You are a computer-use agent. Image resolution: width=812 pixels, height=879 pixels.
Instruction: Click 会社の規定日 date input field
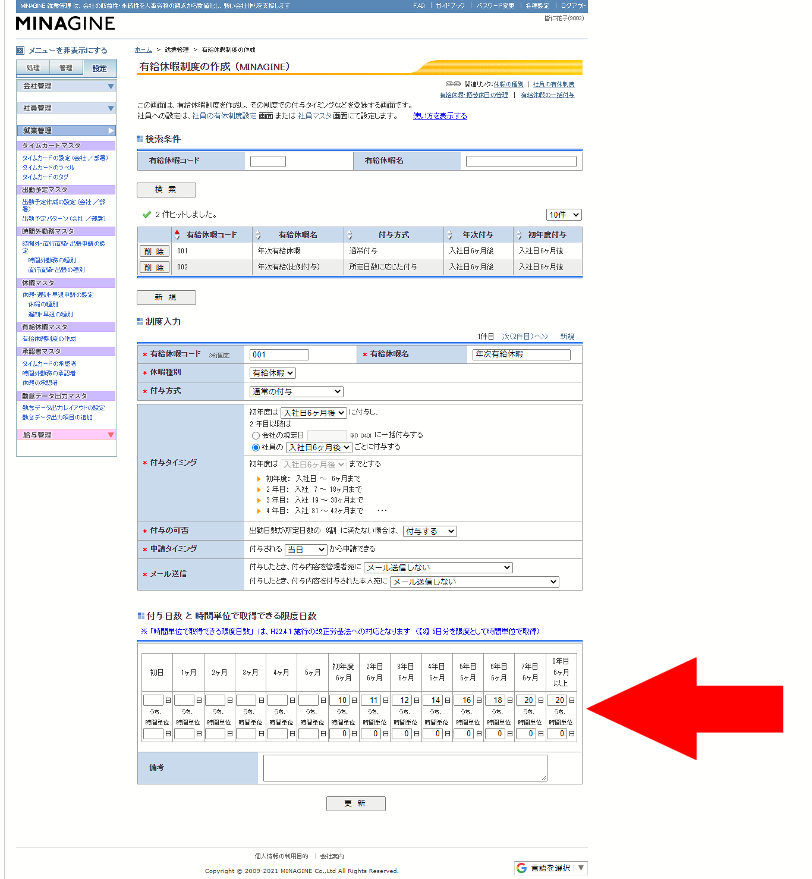(327, 435)
